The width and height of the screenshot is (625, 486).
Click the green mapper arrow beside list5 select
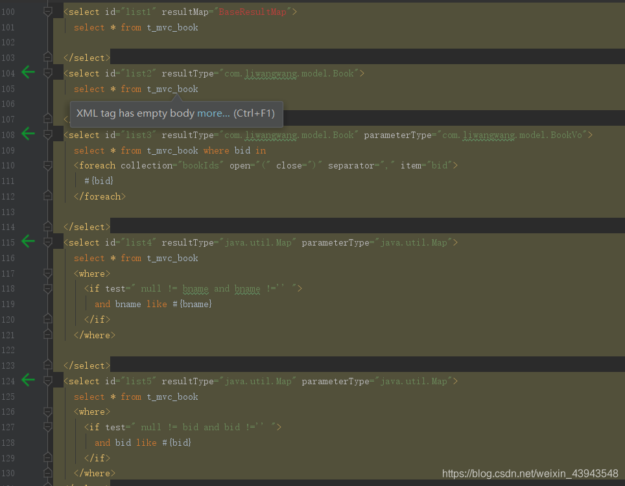click(29, 380)
